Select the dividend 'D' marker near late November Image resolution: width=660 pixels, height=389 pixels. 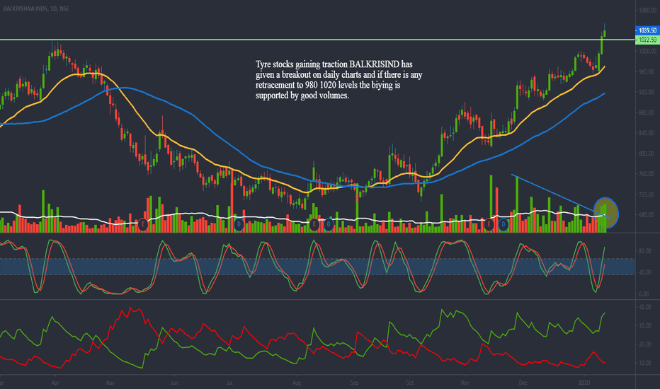click(503, 224)
